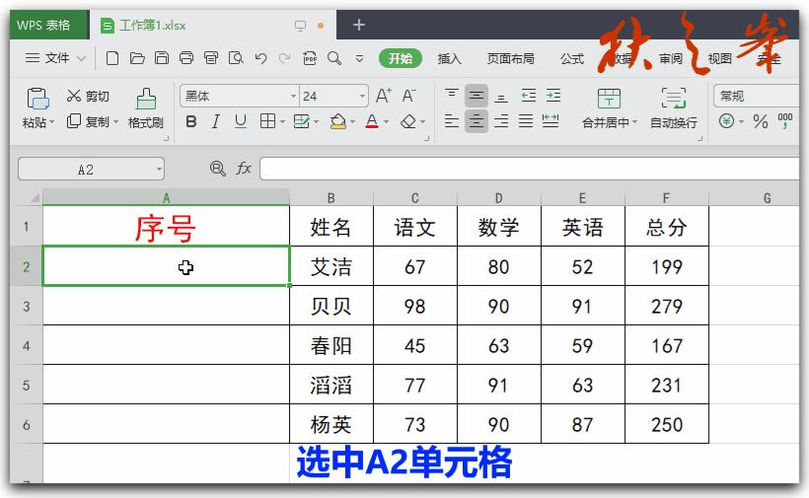Toggle Italic formatting
Screen dimensions: 809x498
[x=216, y=121]
